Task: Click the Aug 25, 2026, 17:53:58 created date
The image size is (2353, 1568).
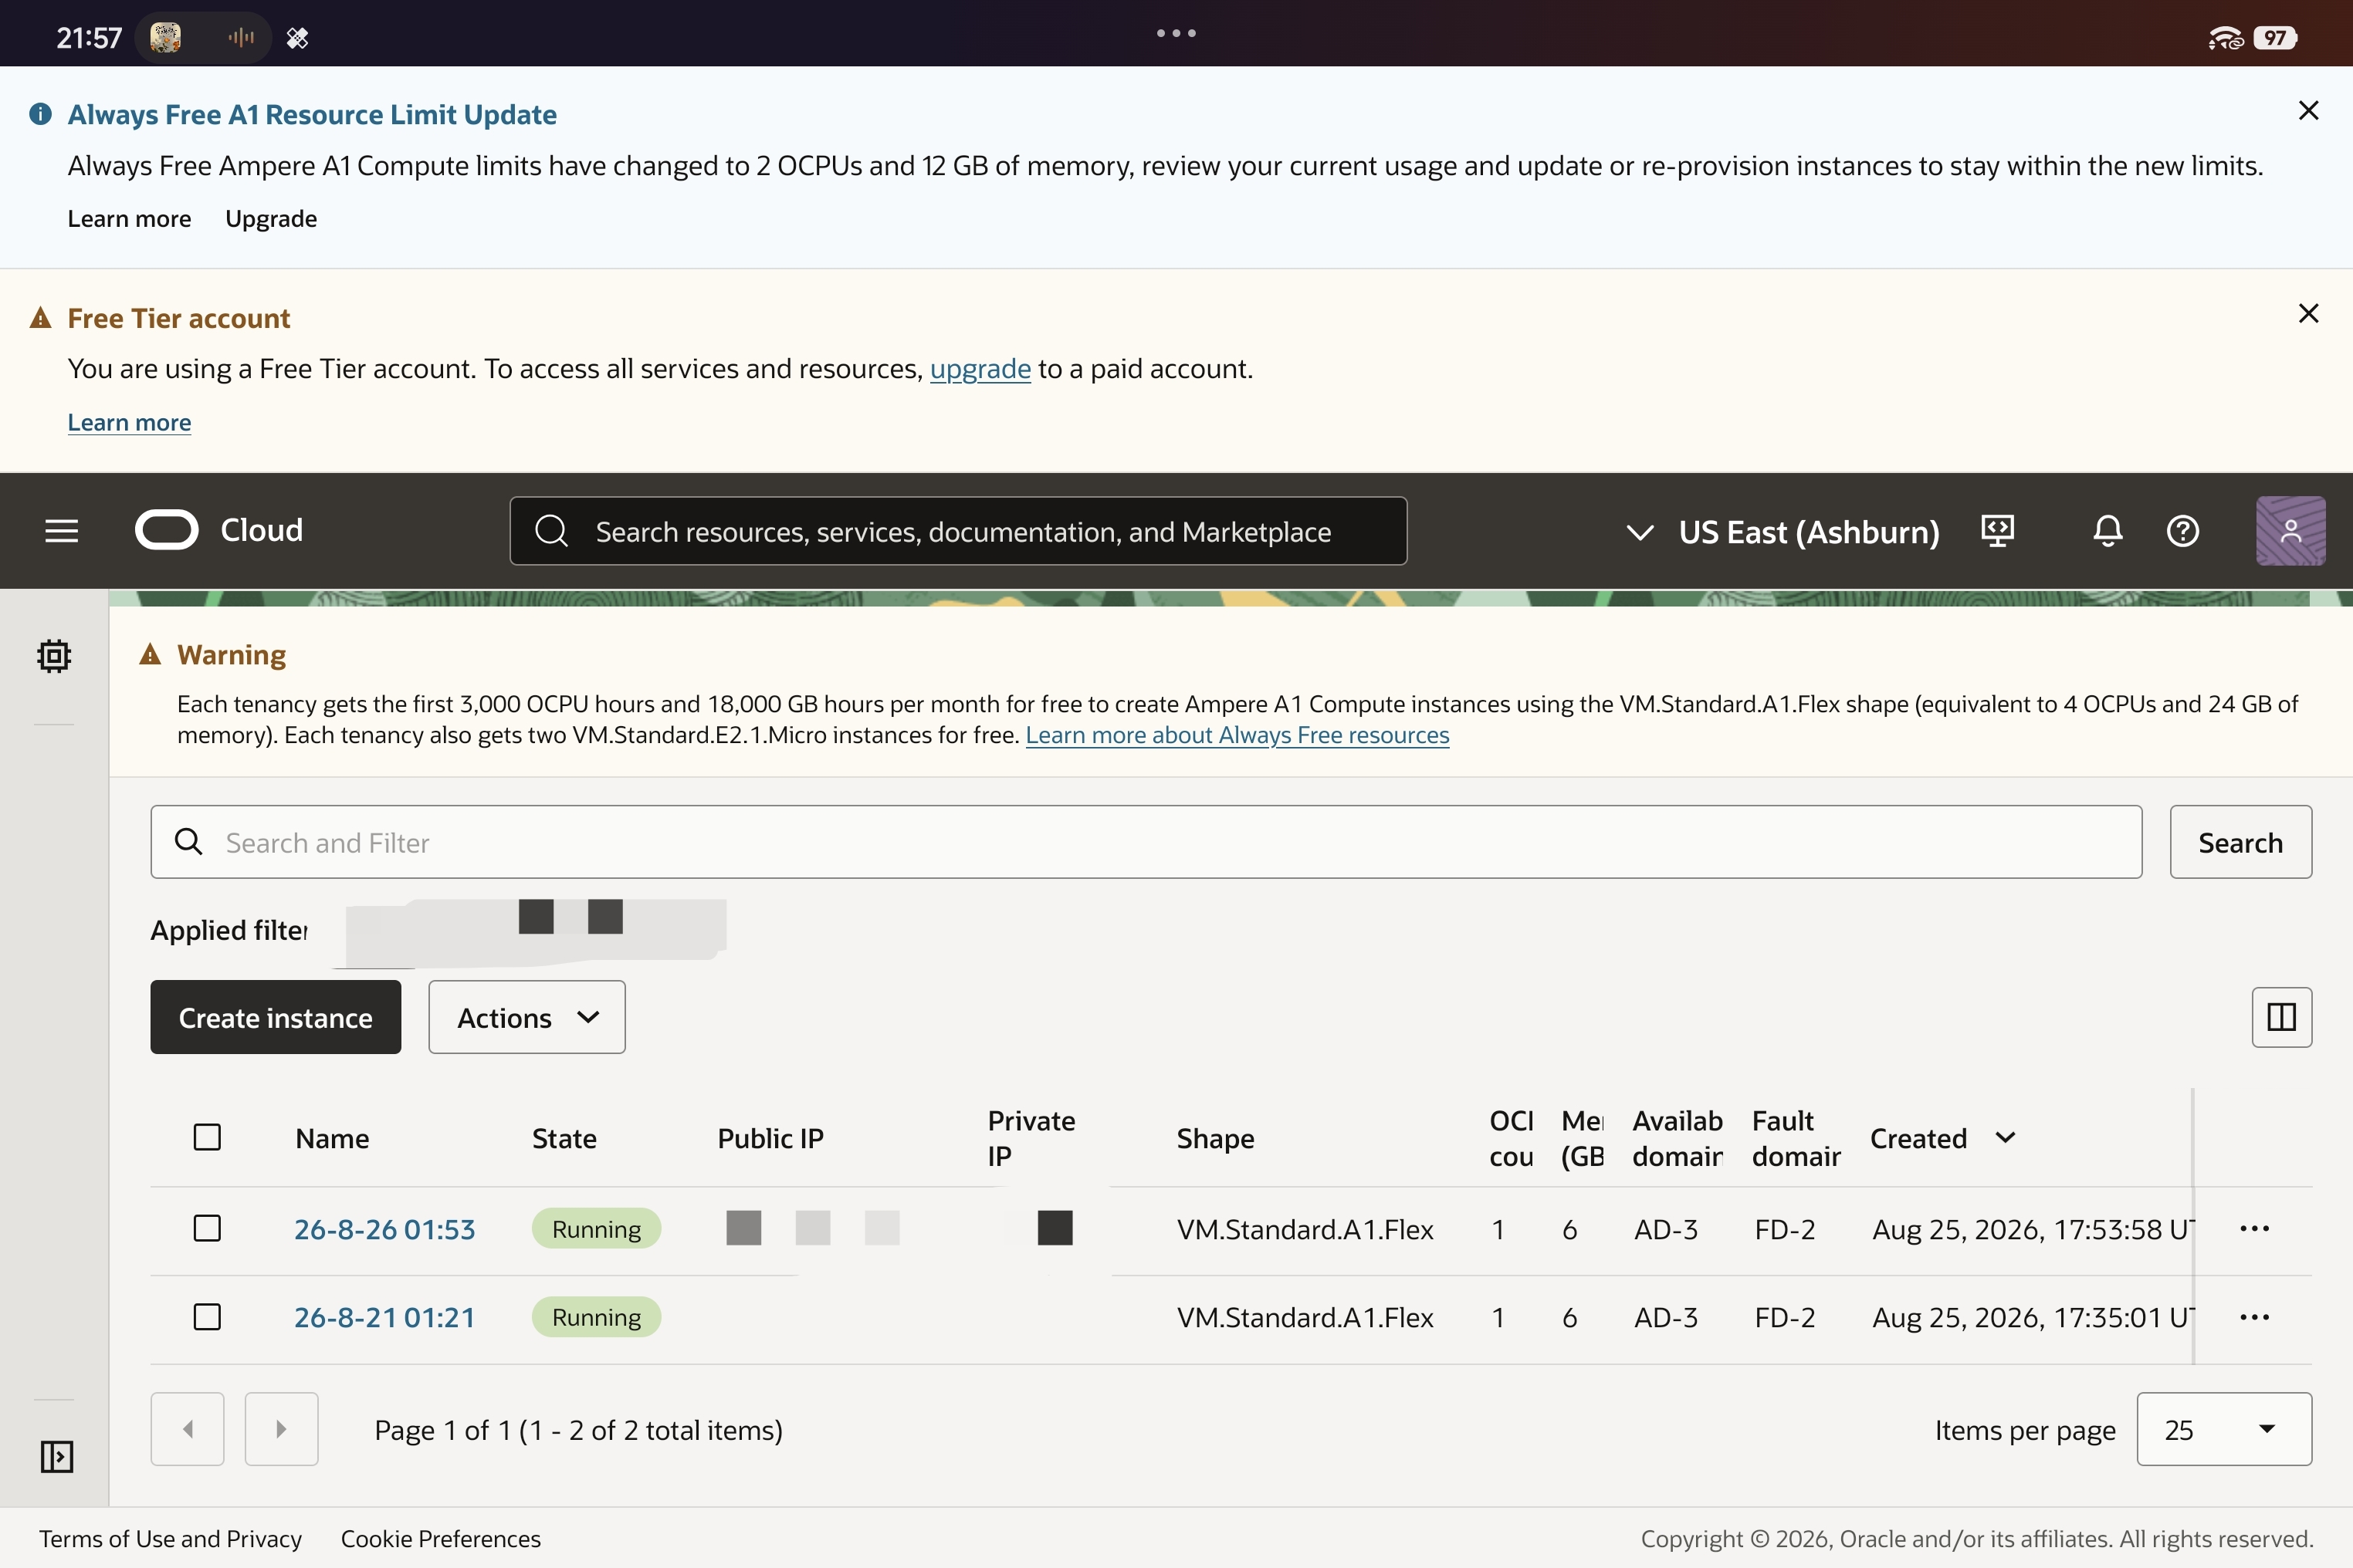Action: coord(2033,1229)
